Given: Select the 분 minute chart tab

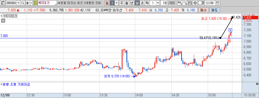Looking at the screenshot, I should 137,3.
